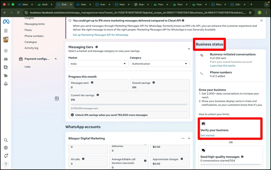Open settings gear in left rail
The width and height of the screenshot is (271, 170).
[x=6, y=148]
